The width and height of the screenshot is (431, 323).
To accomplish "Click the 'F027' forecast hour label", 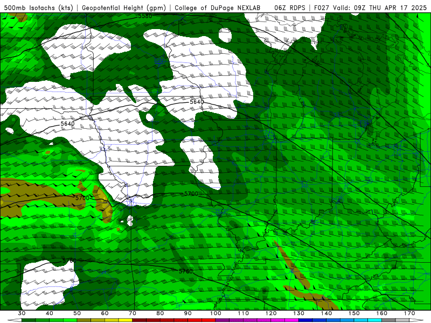I will 322,8.
